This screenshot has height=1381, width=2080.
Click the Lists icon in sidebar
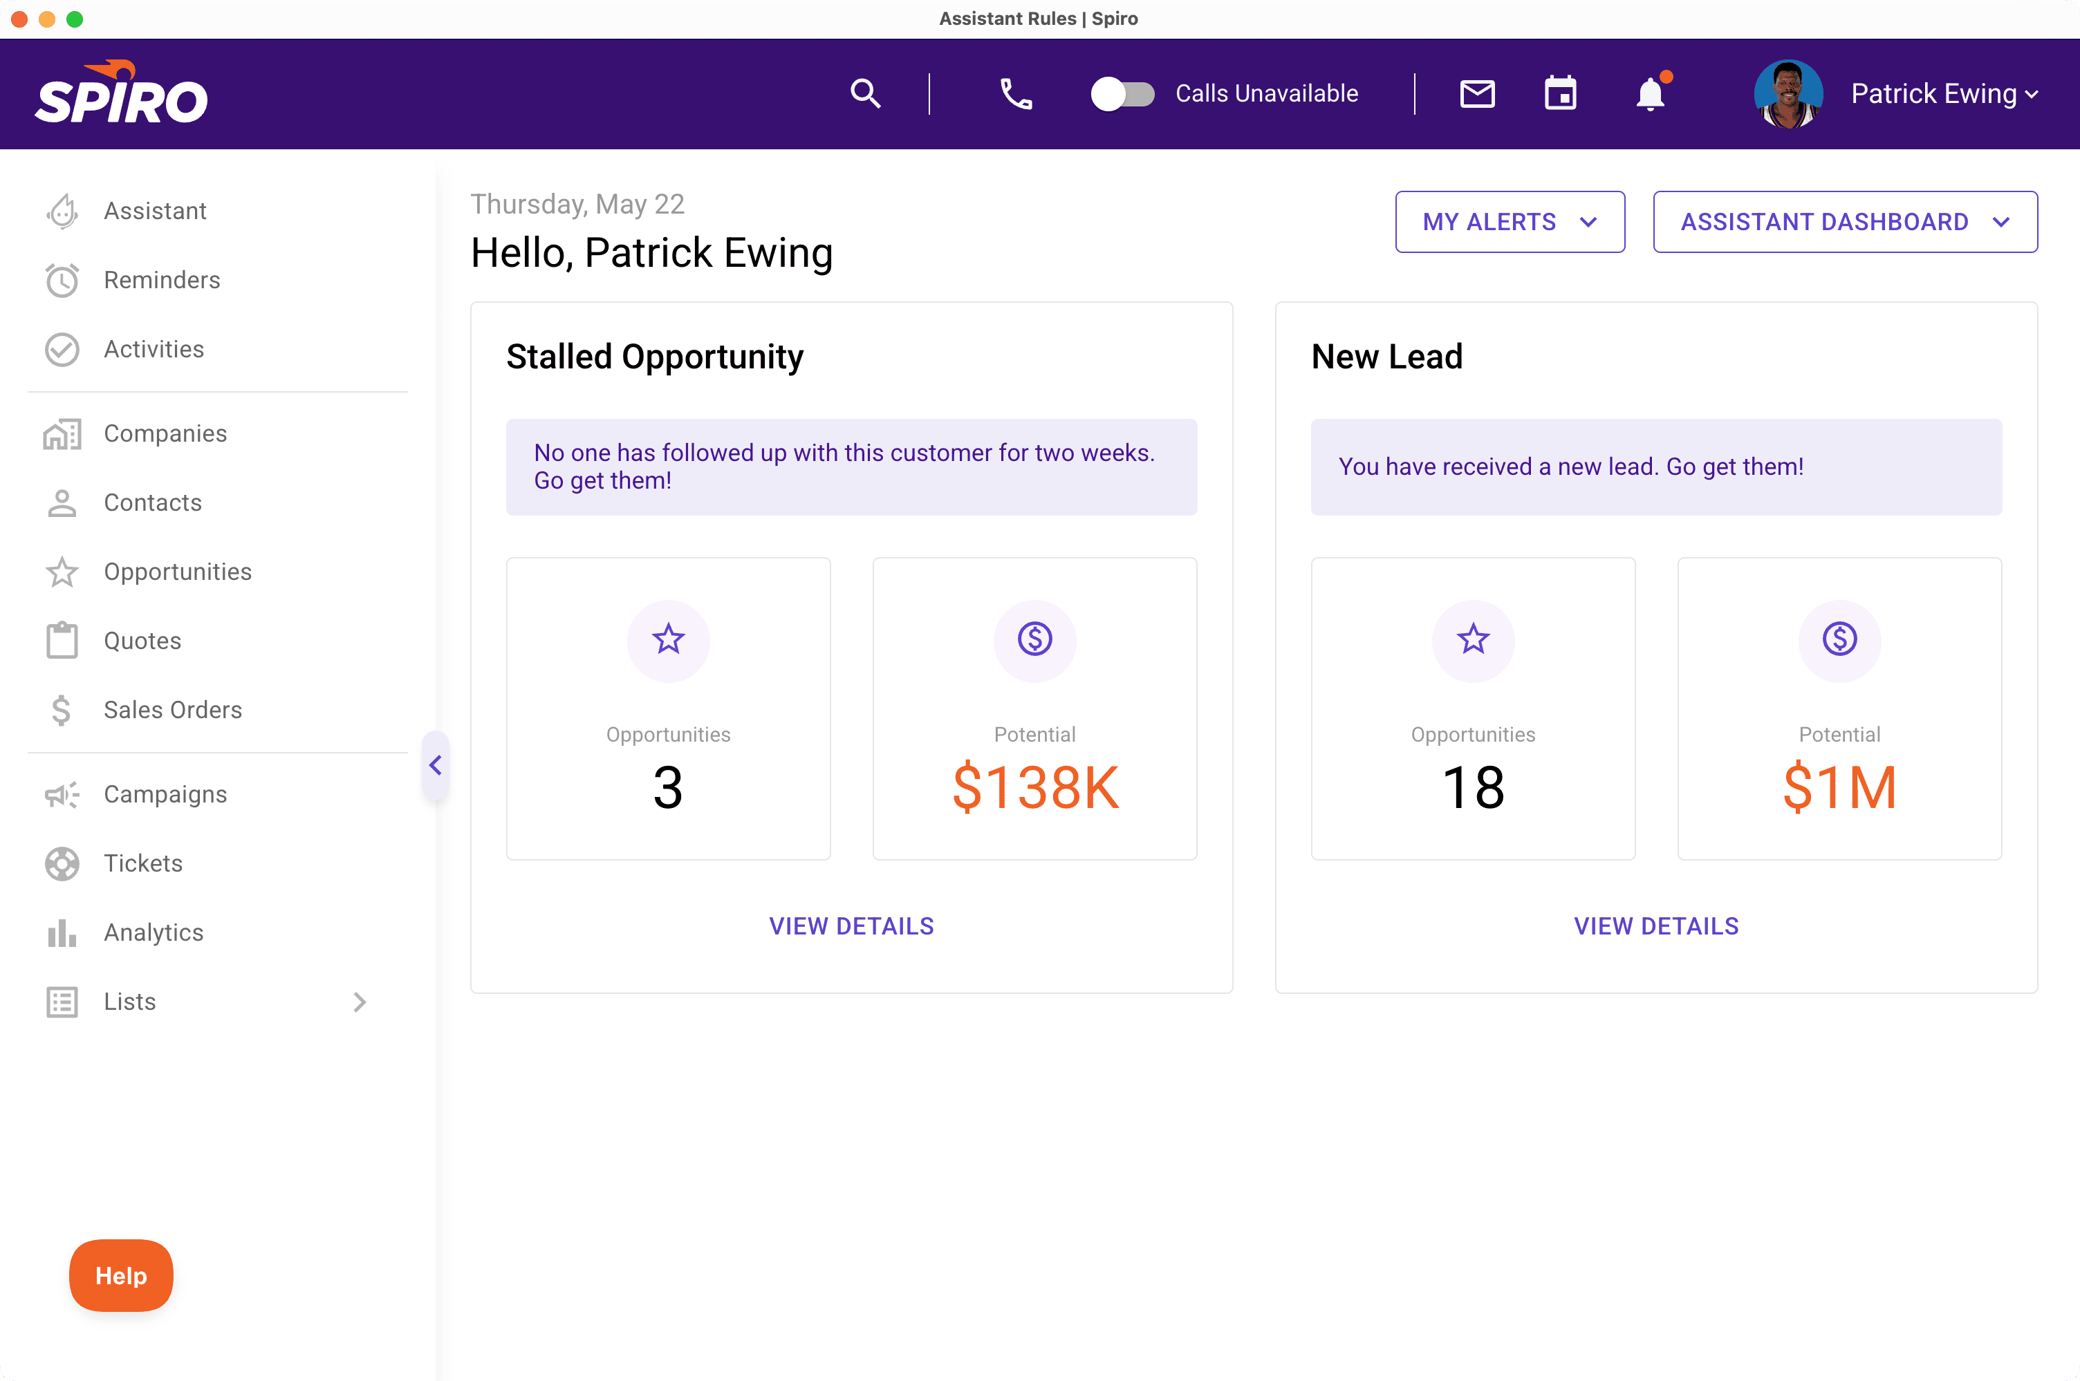click(62, 1002)
